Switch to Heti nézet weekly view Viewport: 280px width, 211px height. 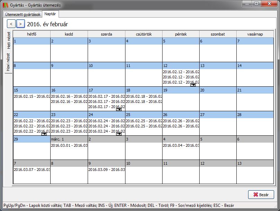tap(9, 41)
